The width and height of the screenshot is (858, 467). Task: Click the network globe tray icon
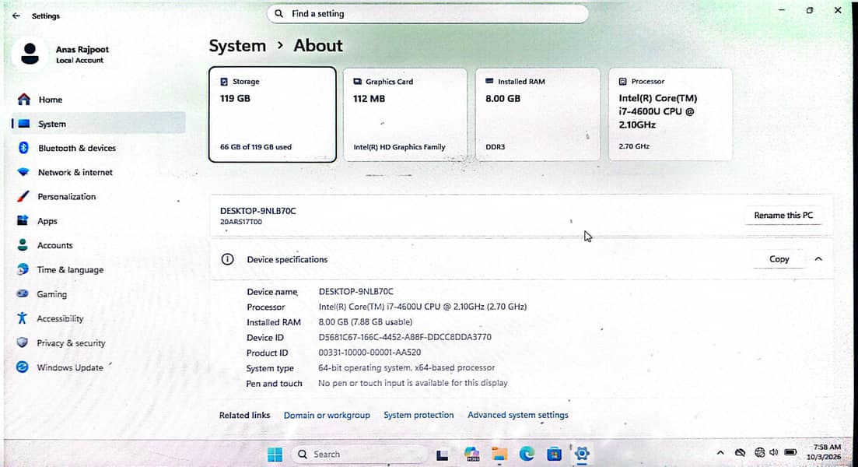point(759,452)
